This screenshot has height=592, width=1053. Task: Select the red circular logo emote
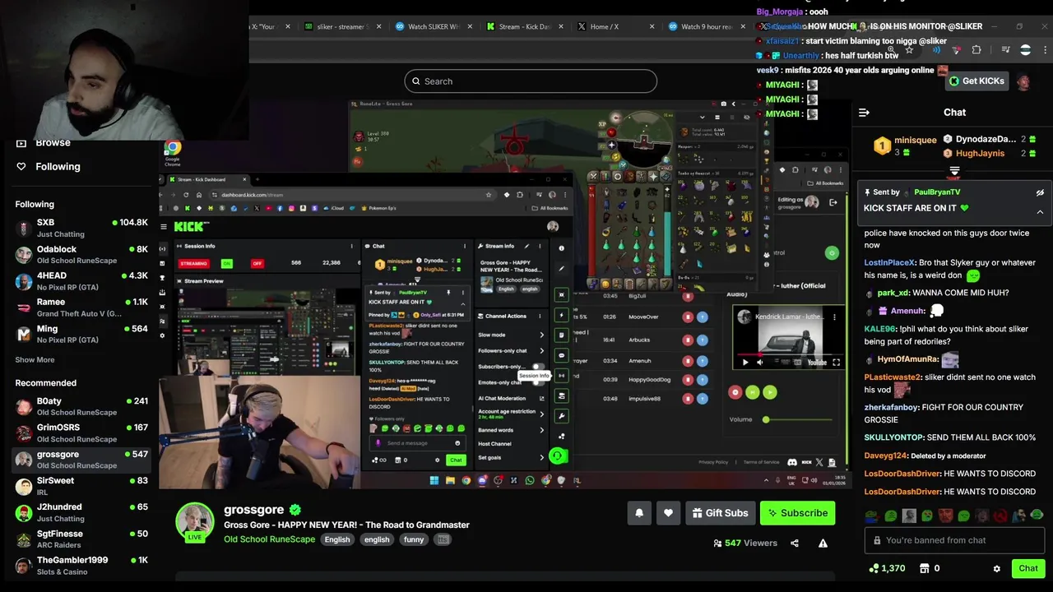coord(1000,516)
